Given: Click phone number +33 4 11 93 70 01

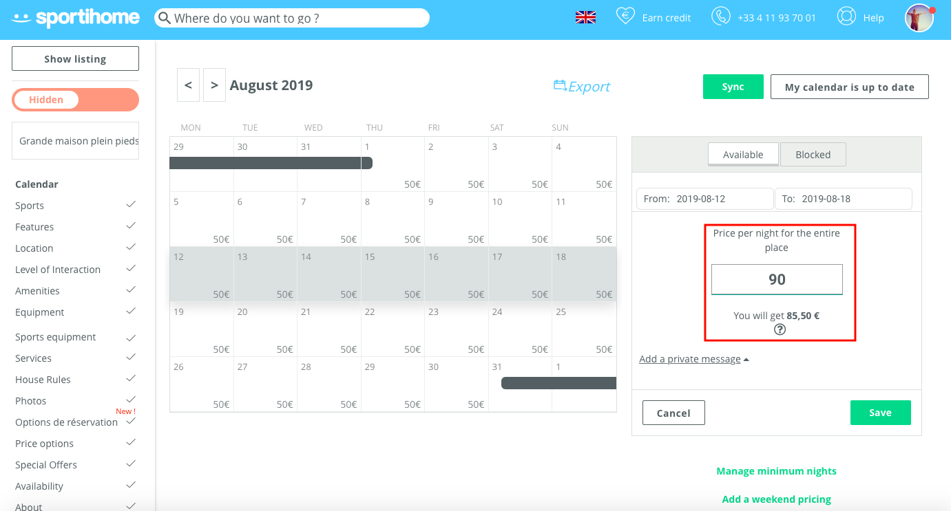Looking at the screenshot, I should pyautogui.click(x=777, y=18).
